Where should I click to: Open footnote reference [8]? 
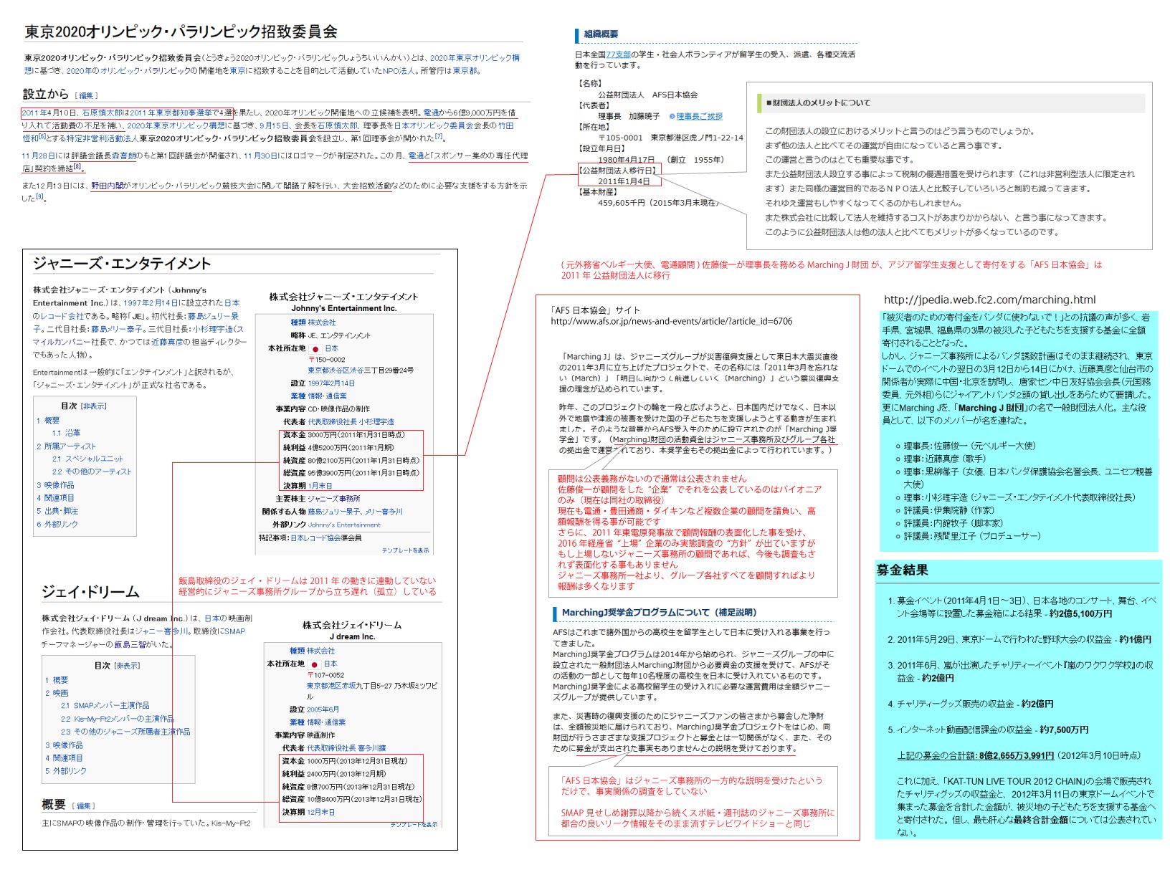click(x=77, y=166)
